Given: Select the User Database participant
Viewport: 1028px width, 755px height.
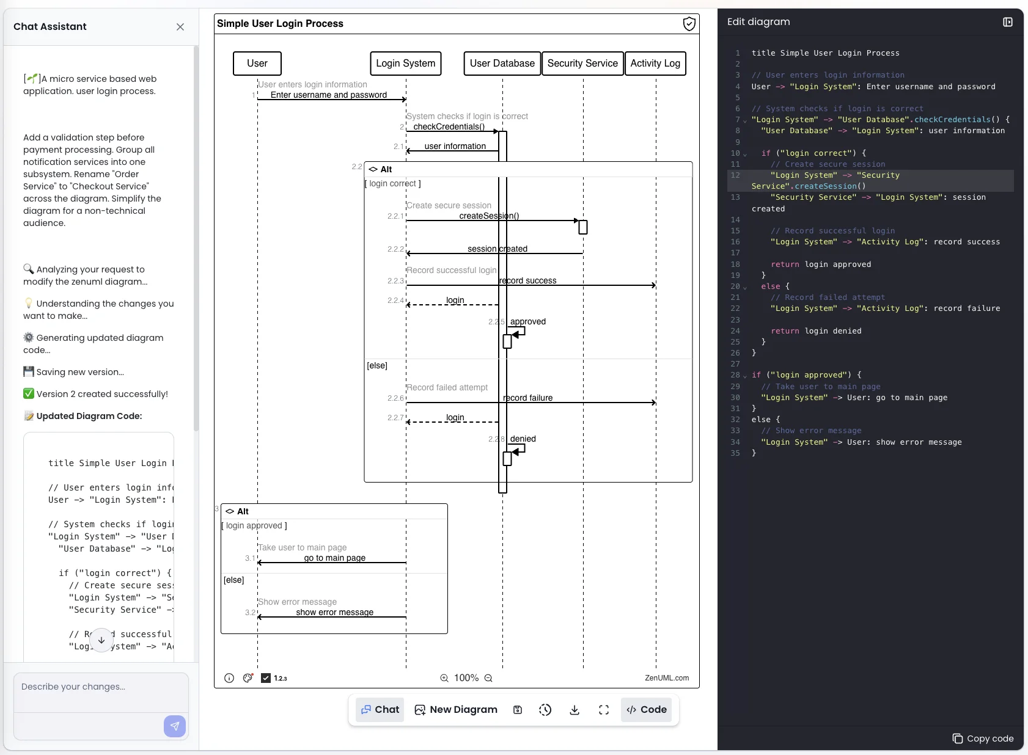Looking at the screenshot, I should (x=502, y=64).
